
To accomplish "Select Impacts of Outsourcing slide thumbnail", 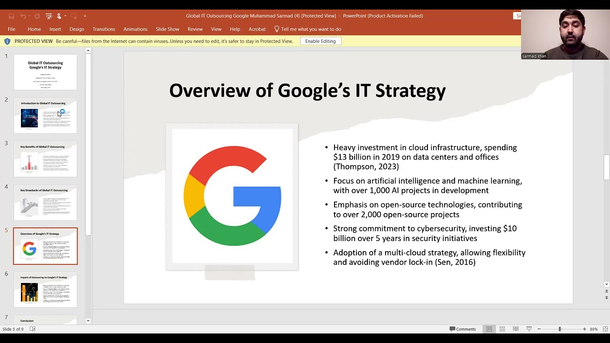I will tap(45, 290).
